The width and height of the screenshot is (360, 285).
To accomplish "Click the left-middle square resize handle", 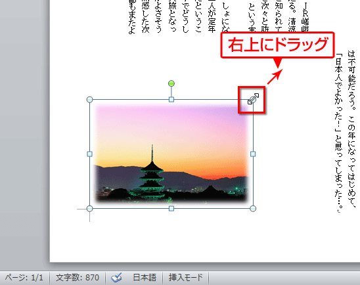I will click(90, 154).
